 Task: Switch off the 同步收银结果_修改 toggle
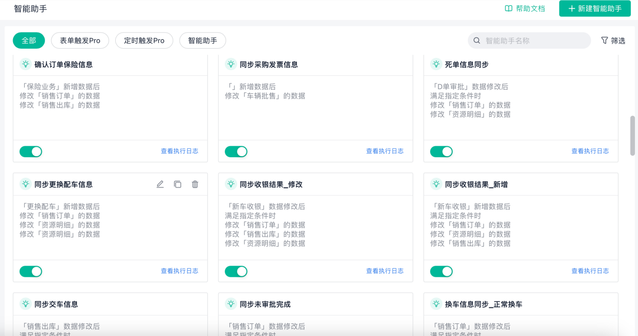point(236,272)
